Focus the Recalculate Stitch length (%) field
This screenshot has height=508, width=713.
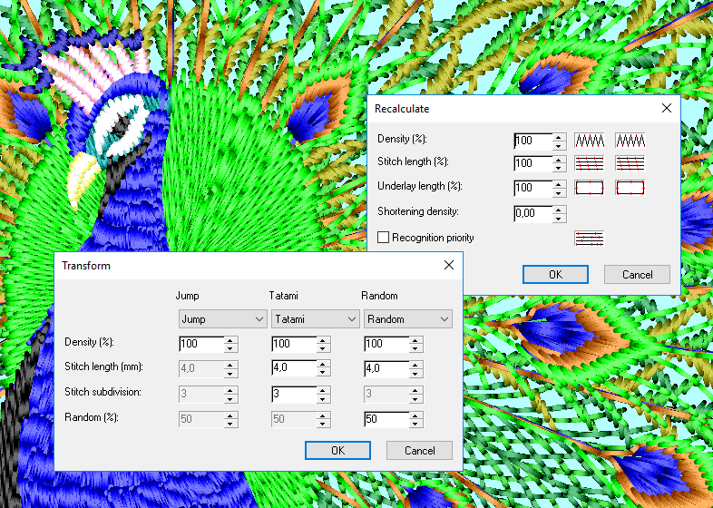[x=532, y=163]
